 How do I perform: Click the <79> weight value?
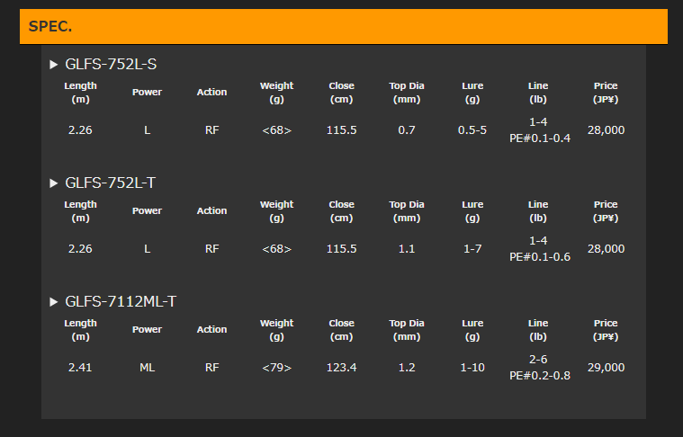tap(276, 368)
